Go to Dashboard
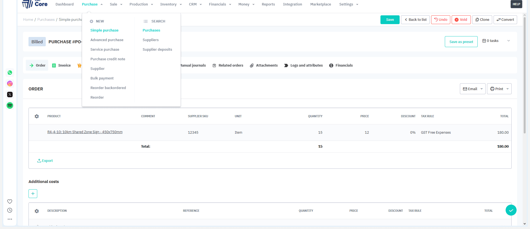530x229 pixels. (65, 4)
